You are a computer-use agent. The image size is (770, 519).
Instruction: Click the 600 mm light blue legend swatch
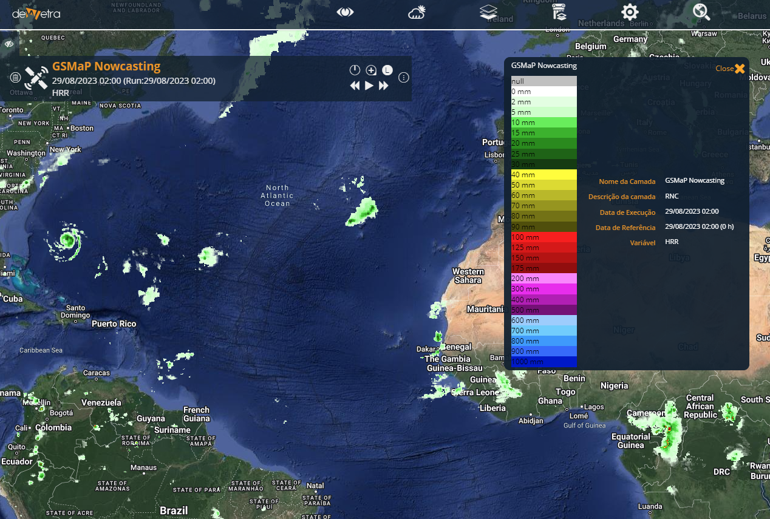pos(543,321)
